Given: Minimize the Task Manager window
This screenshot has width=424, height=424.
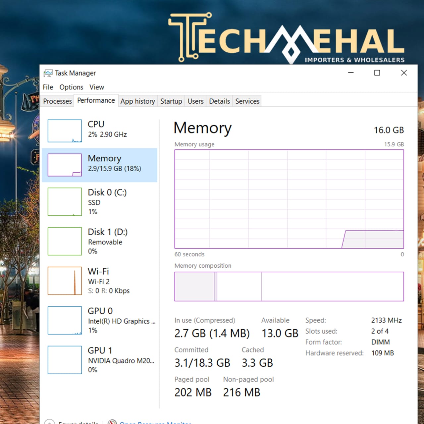Looking at the screenshot, I should (351, 73).
